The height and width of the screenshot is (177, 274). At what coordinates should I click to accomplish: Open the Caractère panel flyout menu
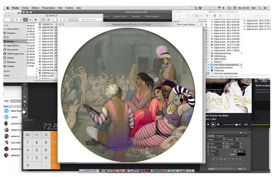(249, 136)
